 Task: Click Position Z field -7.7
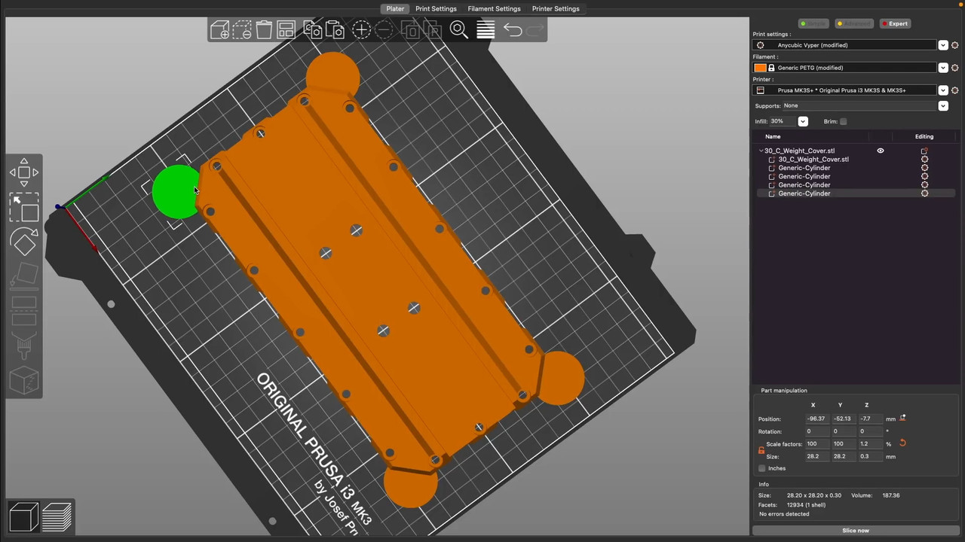pos(868,419)
